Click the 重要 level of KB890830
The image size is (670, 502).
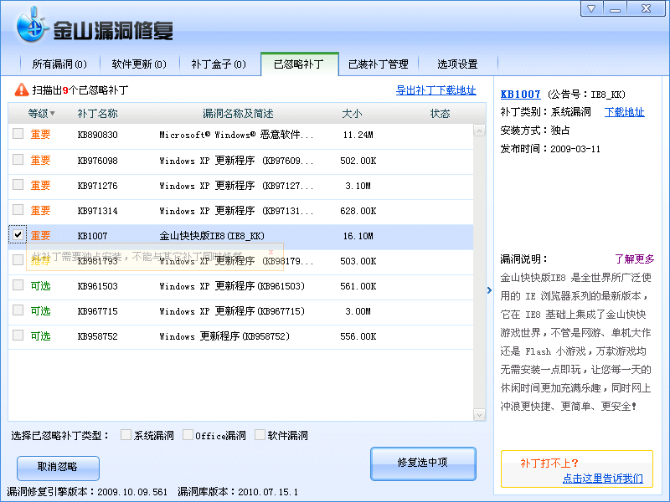coord(40,135)
